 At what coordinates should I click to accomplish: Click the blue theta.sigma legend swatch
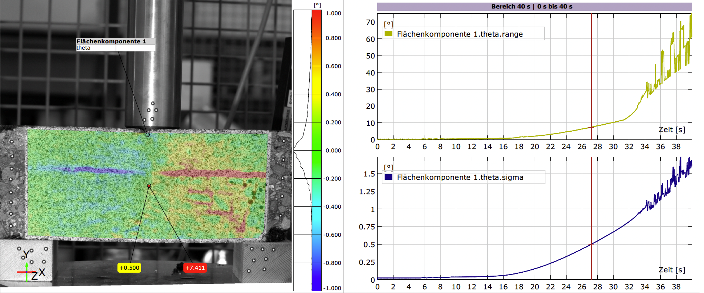(388, 177)
